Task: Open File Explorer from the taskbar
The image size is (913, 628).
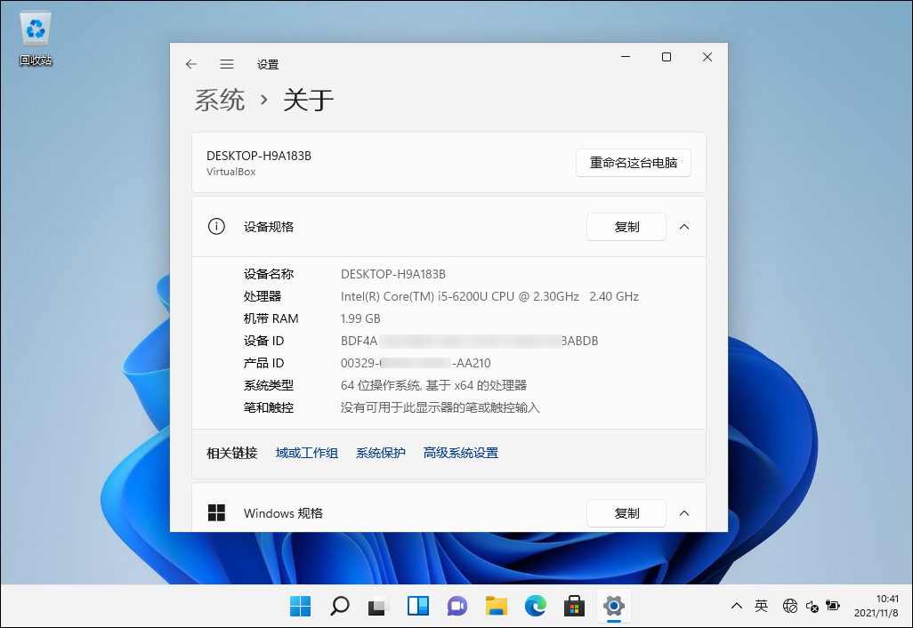Action: pos(496,606)
